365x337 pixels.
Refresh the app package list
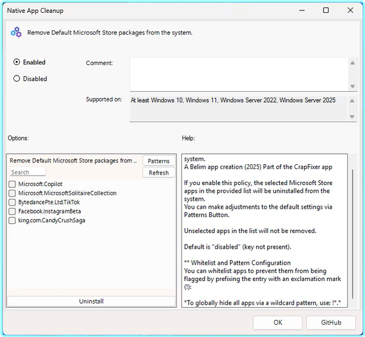click(159, 173)
